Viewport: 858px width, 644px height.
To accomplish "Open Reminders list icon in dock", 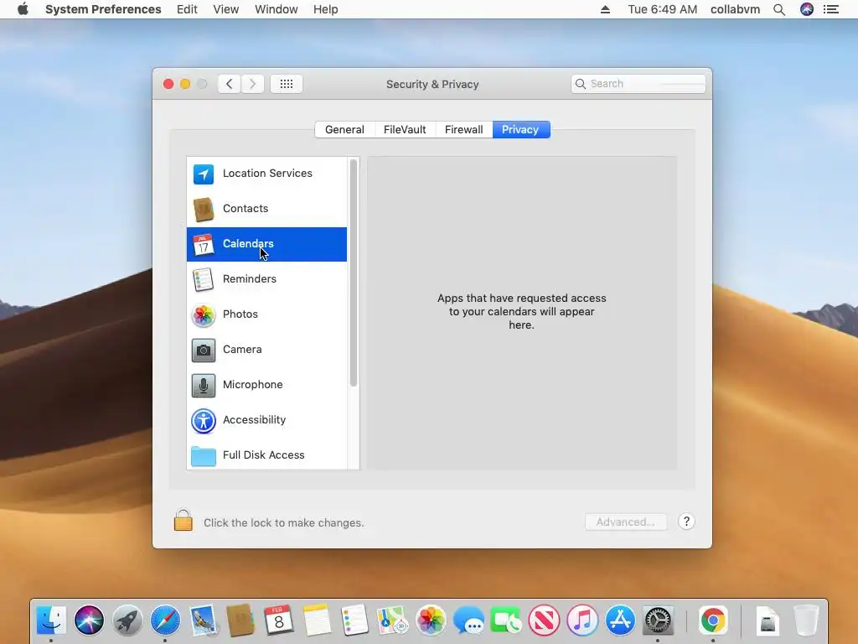I will (354, 621).
